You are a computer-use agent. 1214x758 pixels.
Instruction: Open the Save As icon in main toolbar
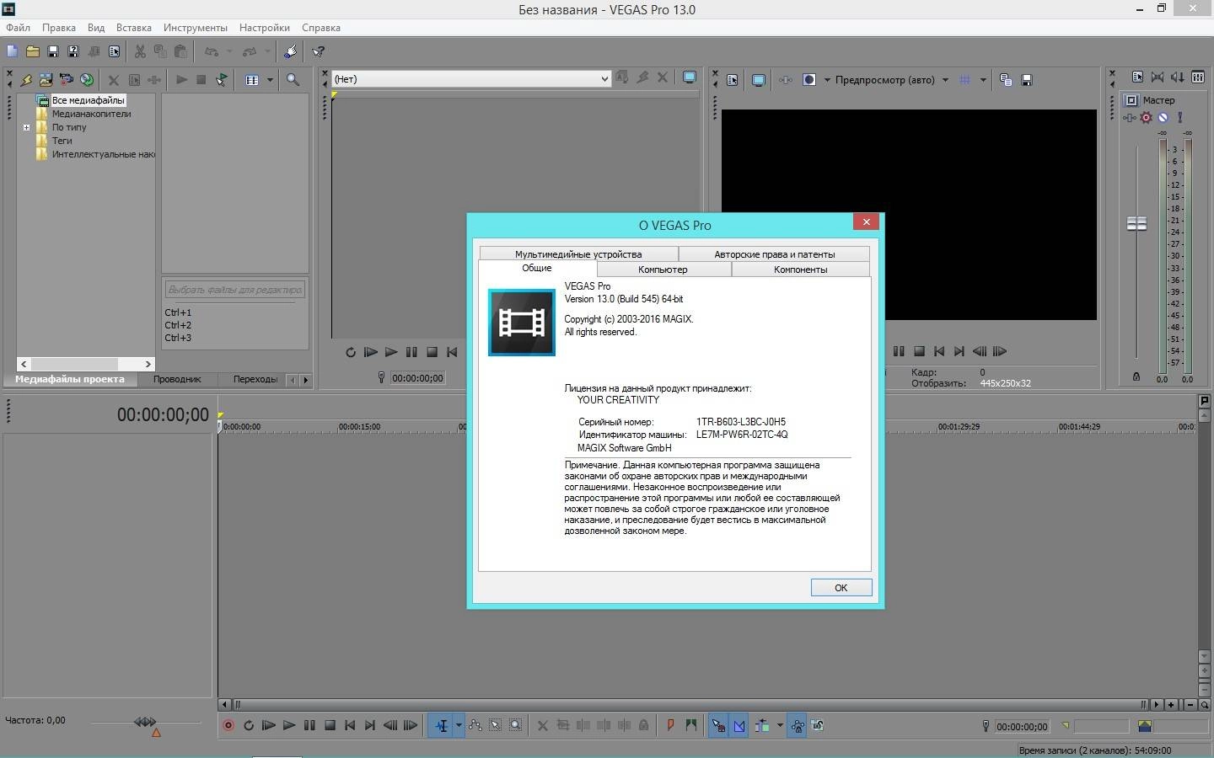click(73, 51)
